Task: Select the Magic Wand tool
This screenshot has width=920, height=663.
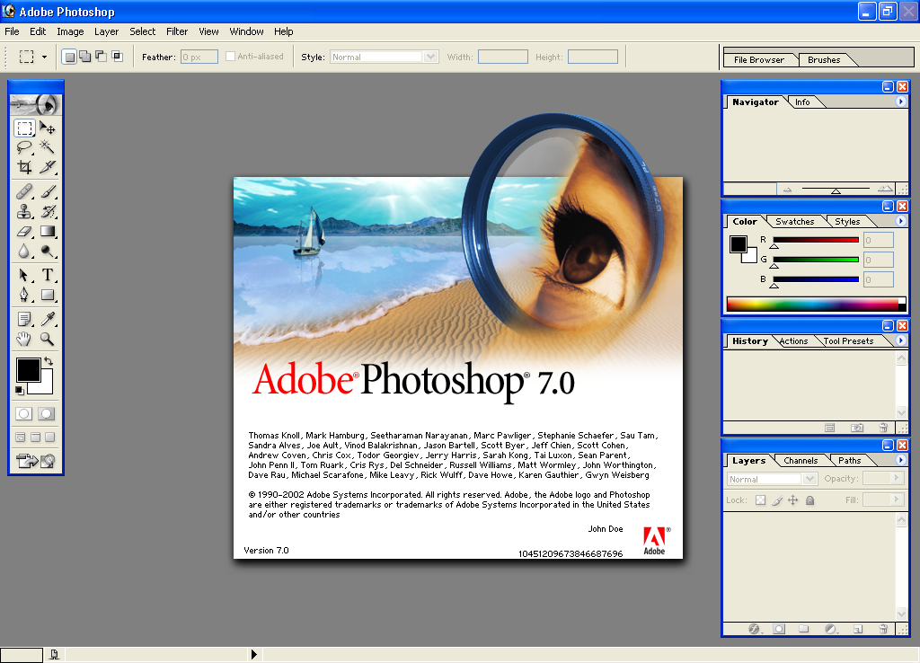Action: 48,146
